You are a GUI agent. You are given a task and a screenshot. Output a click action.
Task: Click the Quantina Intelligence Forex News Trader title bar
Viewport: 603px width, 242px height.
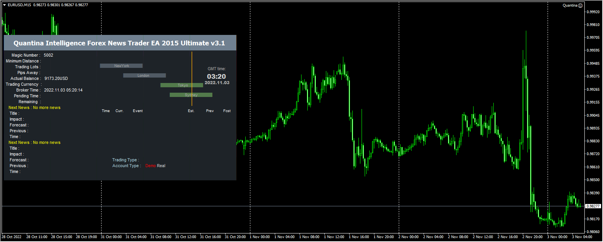(x=120, y=43)
